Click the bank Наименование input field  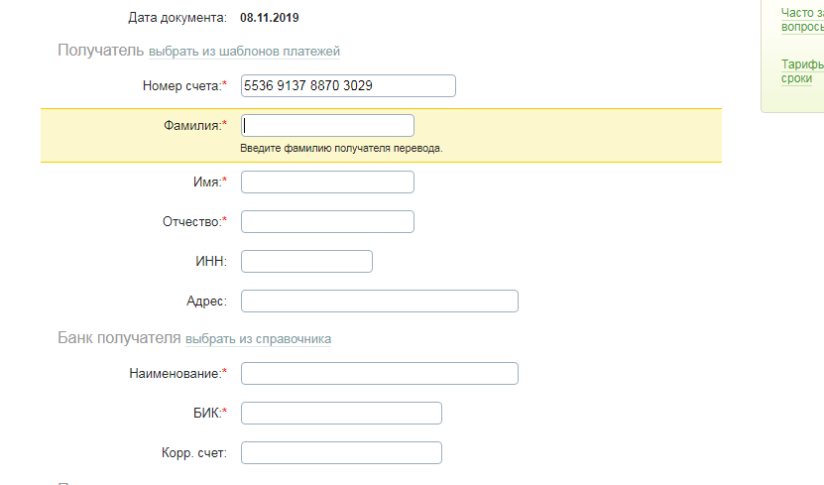tap(379, 373)
